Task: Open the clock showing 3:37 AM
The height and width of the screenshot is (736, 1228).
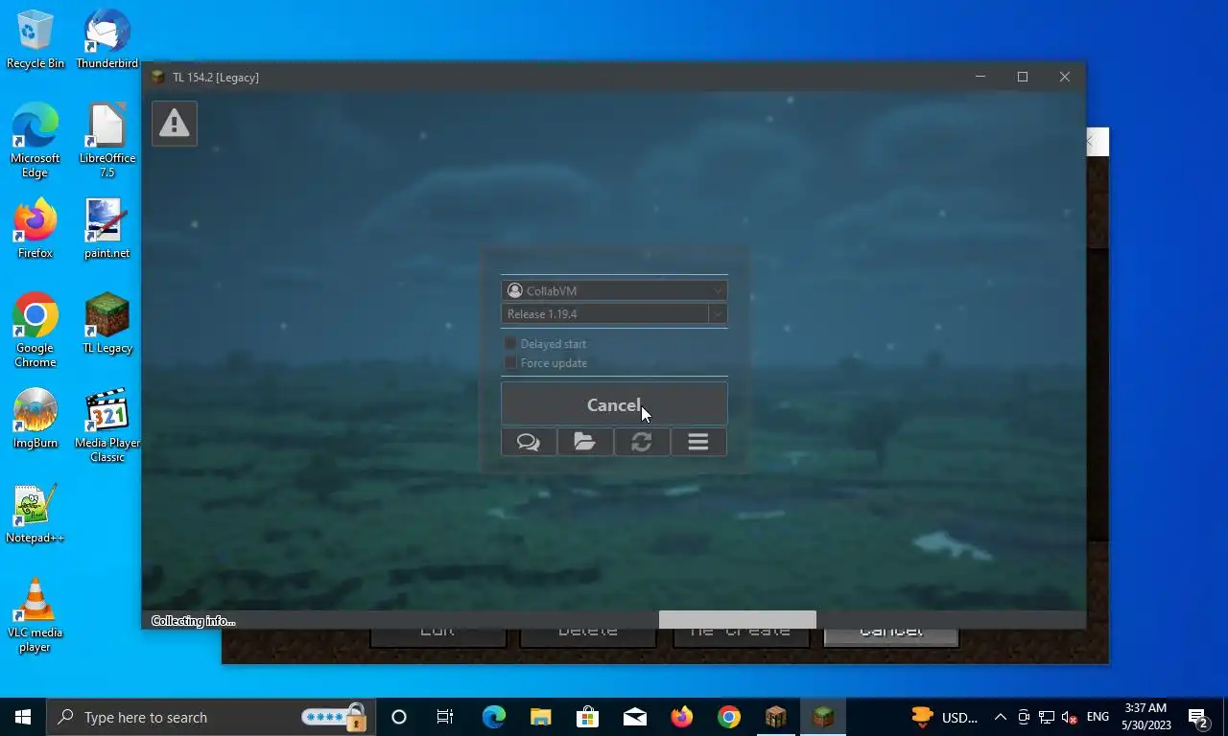Action: pyautogui.click(x=1144, y=717)
